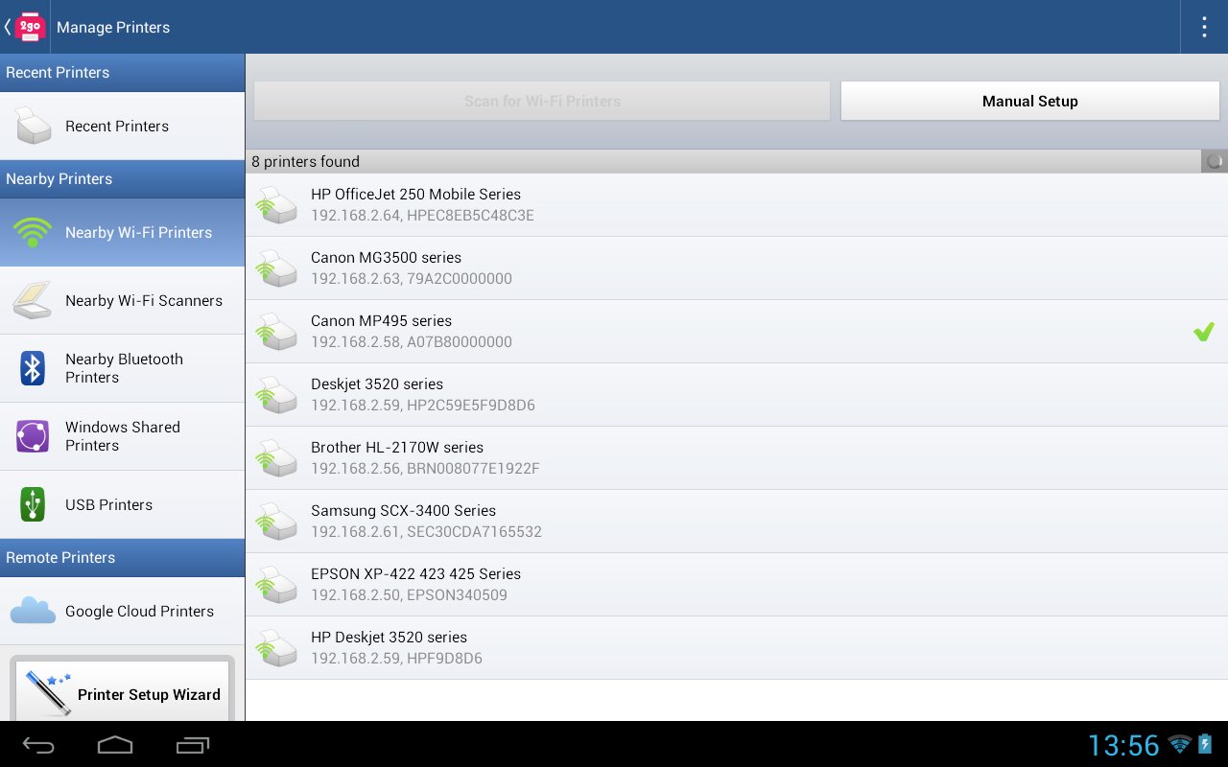
Task: Click the Google Cloud Printers cloud icon
Action: [33, 611]
